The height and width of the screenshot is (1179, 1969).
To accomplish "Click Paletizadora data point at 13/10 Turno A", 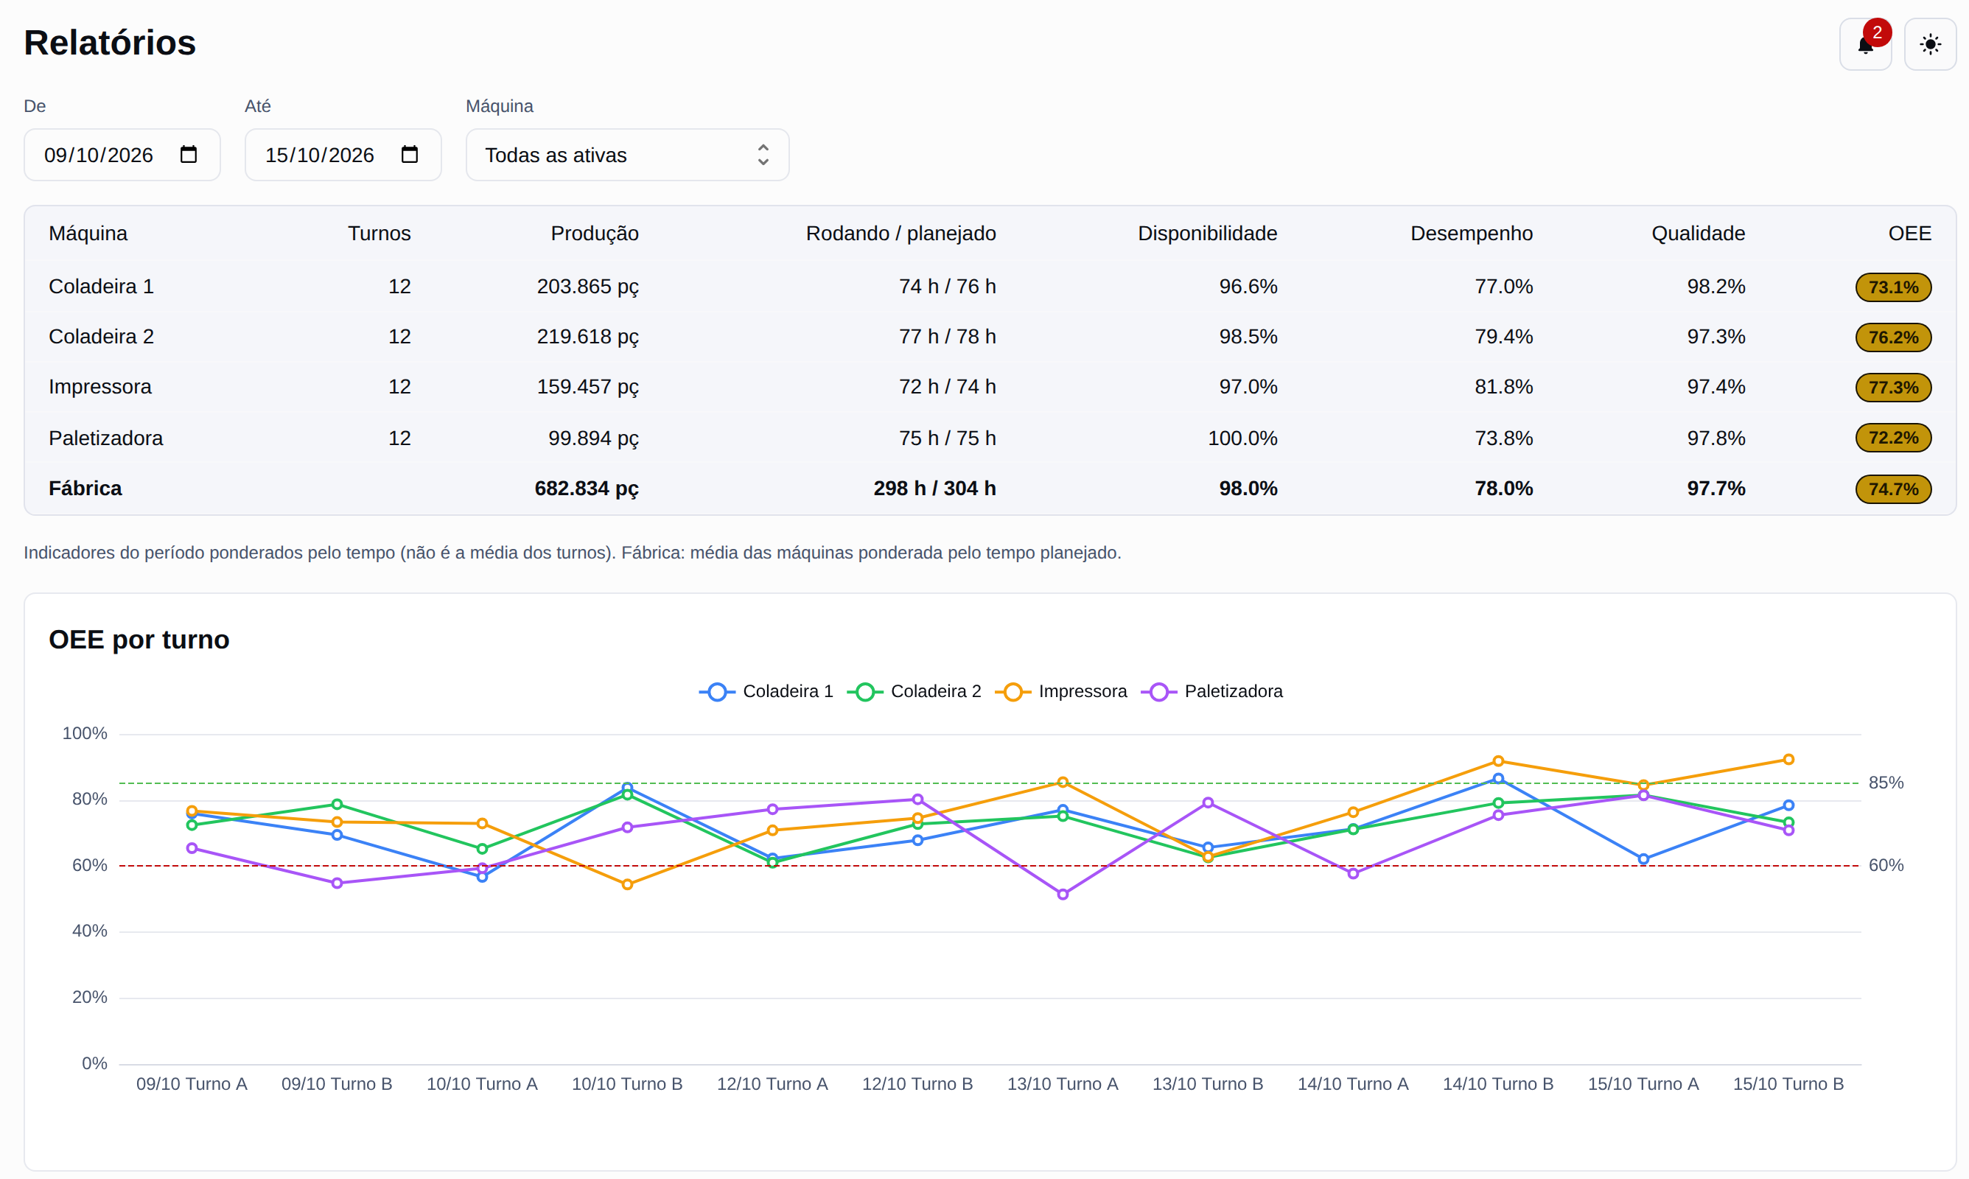I will pos(1062,895).
